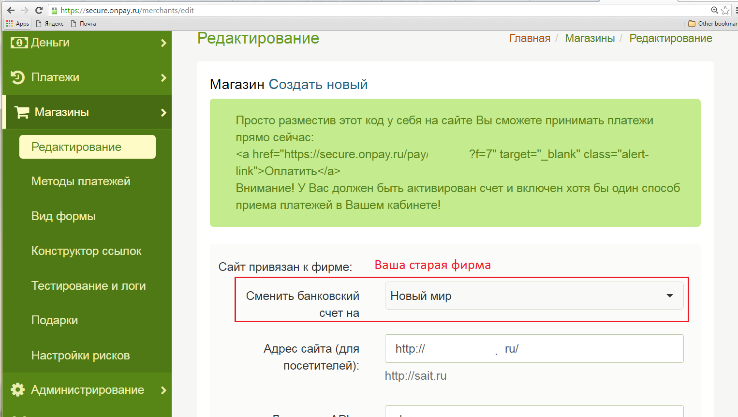Click the zoom magnifier icon in address bar
738x417 pixels.
(x=714, y=10)
